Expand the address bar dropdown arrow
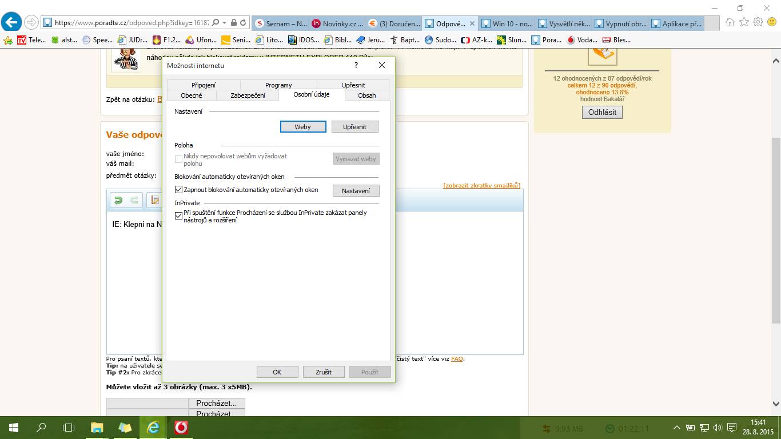This screenshot has width=781, height=439. (225, 23)
